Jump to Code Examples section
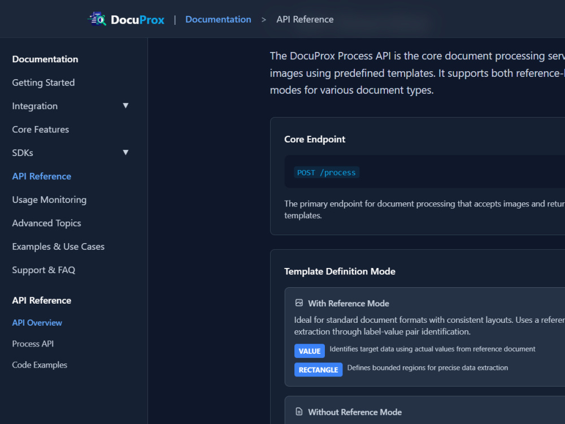565x424 pixels. coord(40,365)
